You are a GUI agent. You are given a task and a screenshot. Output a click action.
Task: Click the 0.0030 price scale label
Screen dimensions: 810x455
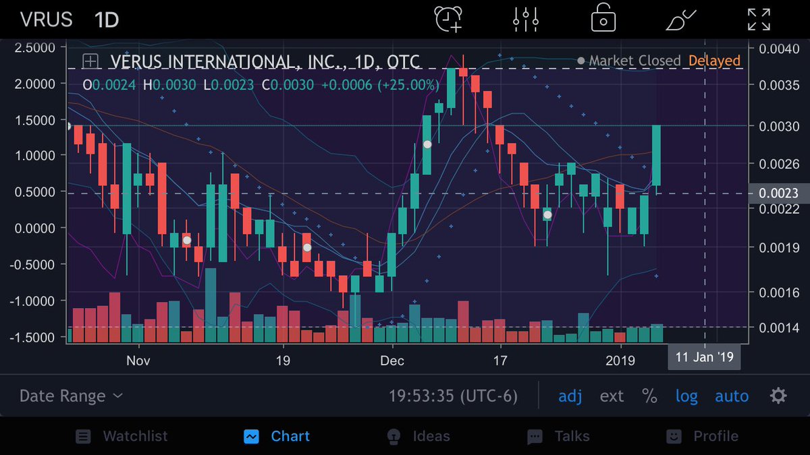(778, 126)
